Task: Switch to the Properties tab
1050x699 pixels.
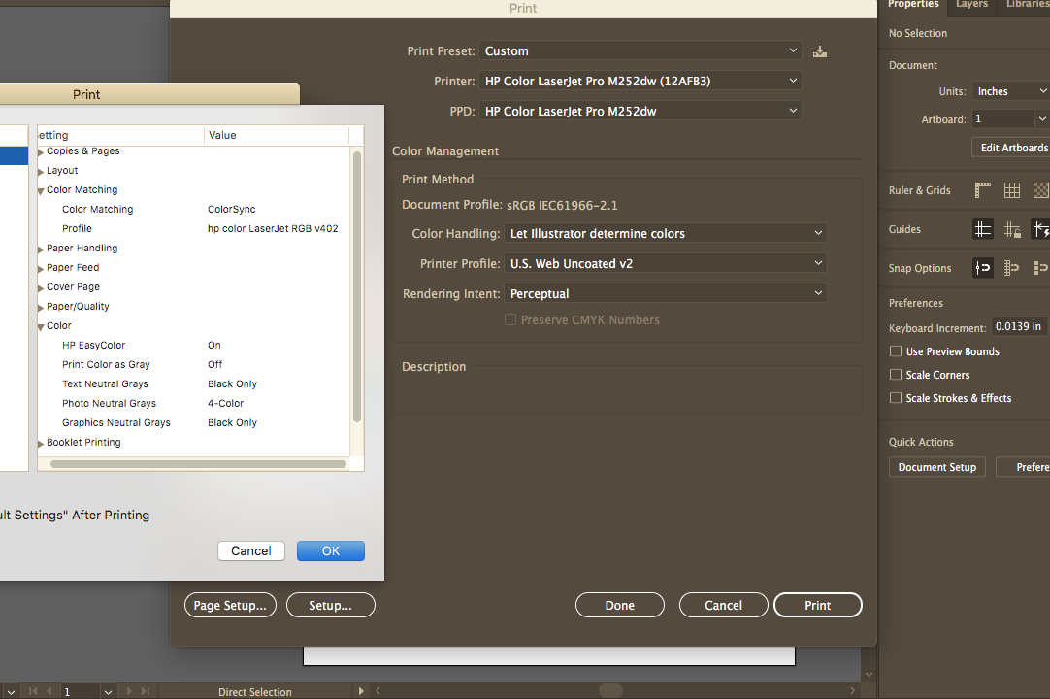Action: point(913,5)
